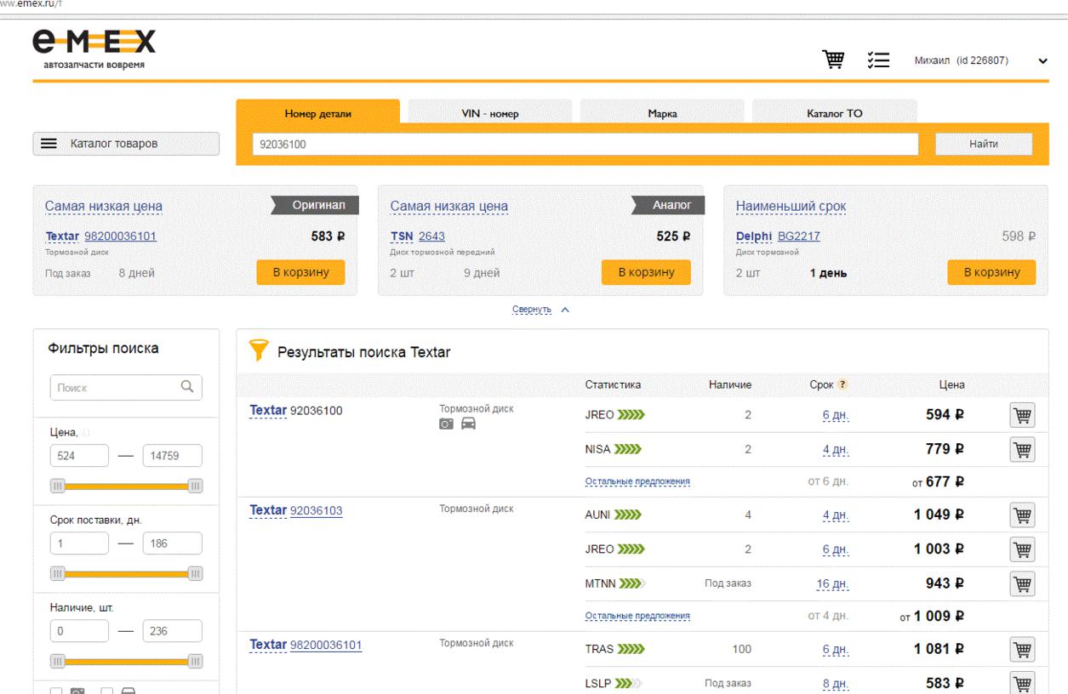Viewport: 1068px width, 694px height.
Task: Open the shopping cart in the header
Action: tap(832, 60)
